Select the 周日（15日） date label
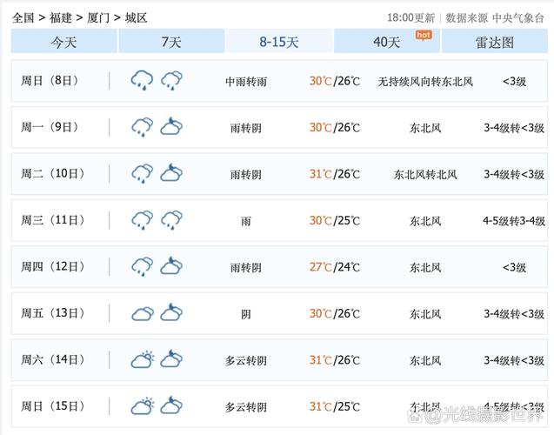This screenshot has height=435, width=554. [53, 406]
